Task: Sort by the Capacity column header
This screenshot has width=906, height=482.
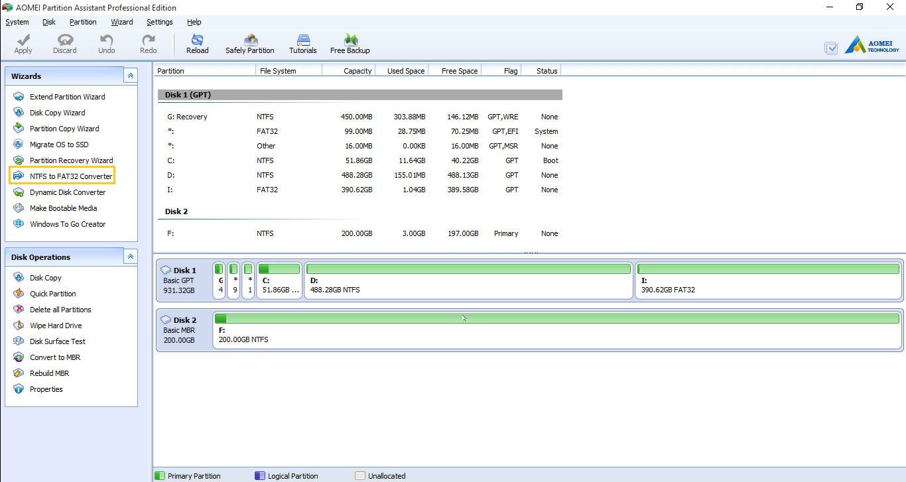Action: pos(349,70)
